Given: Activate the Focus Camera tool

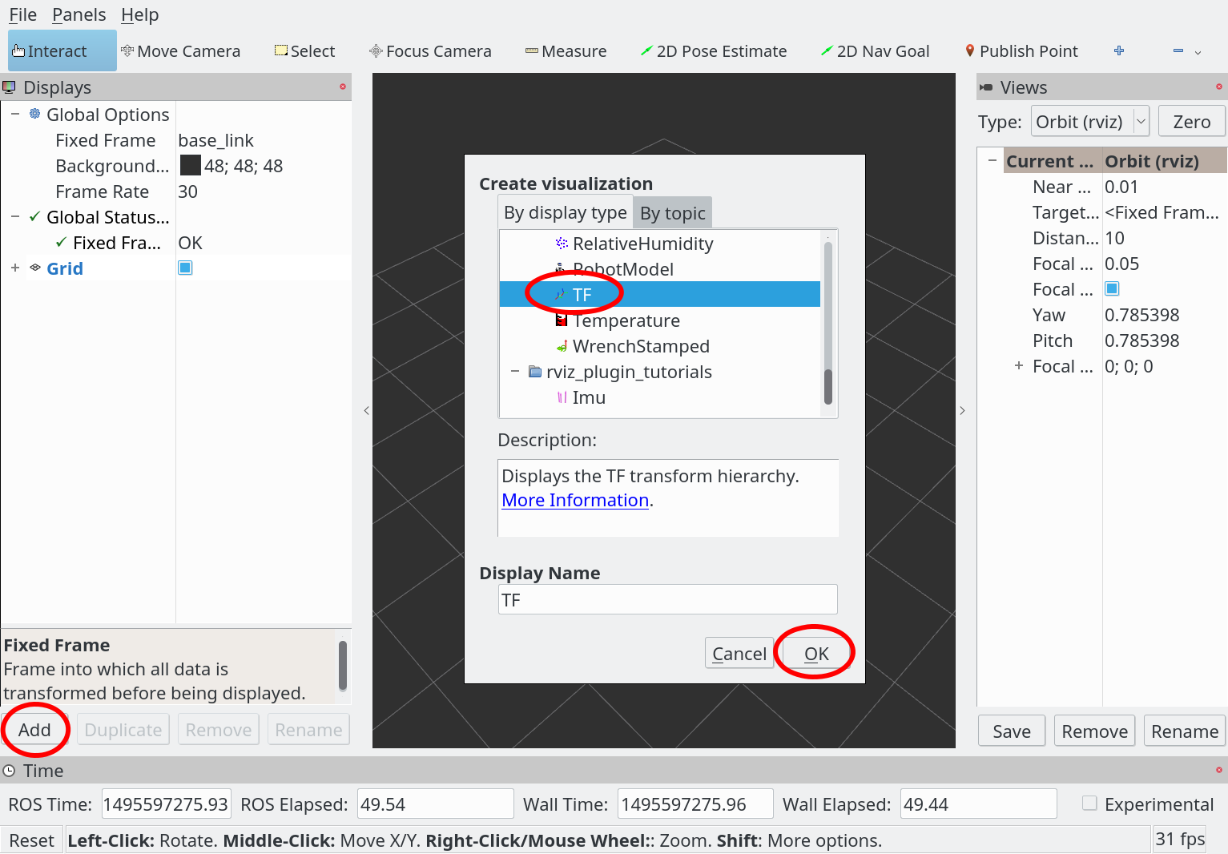Looking at the screenshot, I should point(430,51).
